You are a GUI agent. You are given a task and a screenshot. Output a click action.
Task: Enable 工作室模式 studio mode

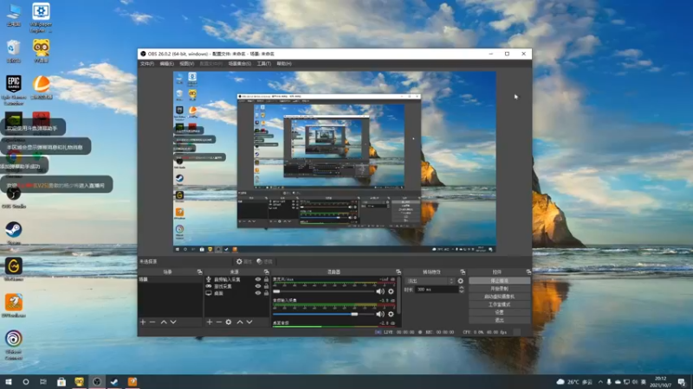(500, 305)
